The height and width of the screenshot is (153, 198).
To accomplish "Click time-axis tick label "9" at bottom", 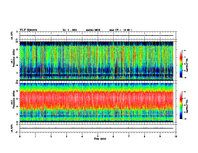I will coord(160,136).
